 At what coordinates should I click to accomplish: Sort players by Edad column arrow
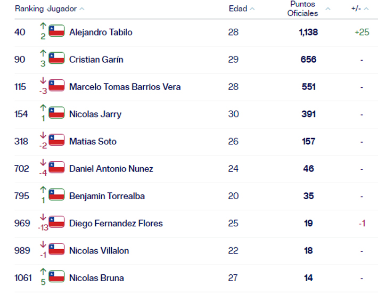point(252,9)
